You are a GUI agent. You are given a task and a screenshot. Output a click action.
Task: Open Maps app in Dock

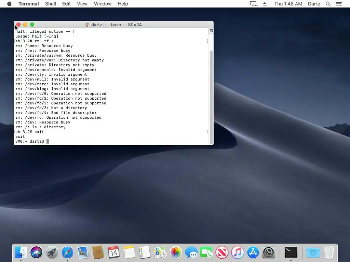tap(160, 252)
